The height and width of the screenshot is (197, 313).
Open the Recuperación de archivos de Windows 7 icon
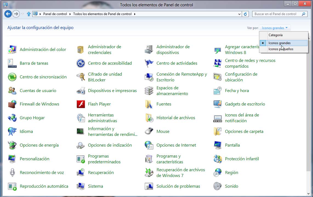tap(149, 173)
